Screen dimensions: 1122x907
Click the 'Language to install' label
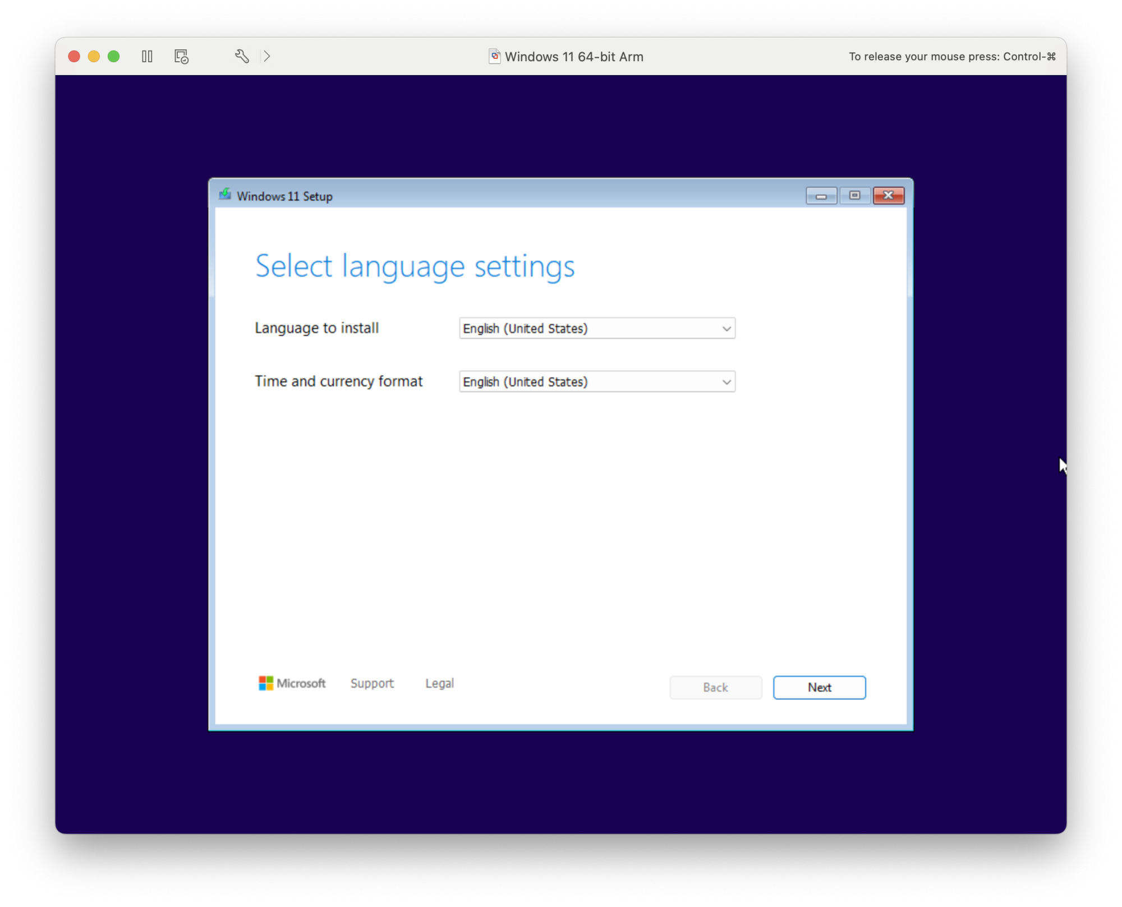[x=317, y=328]
